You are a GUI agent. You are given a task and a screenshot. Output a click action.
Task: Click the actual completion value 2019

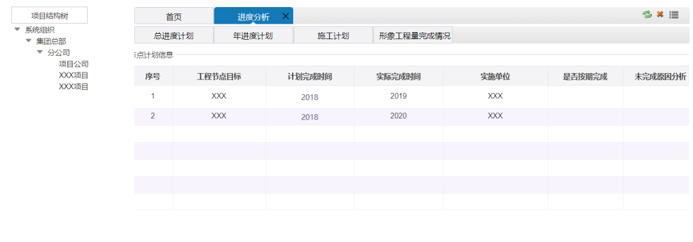pyautogui.click(x=398, y=96)
